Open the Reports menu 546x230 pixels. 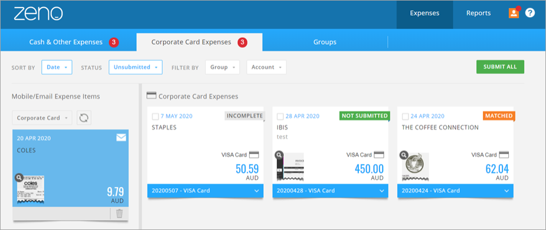[x=479, y=13]
